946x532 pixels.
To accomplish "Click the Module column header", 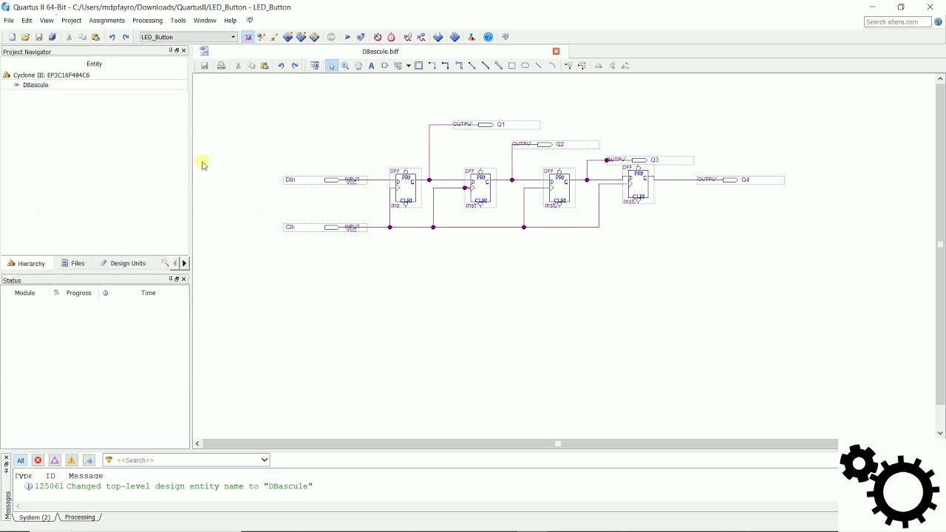I will 24,293.
